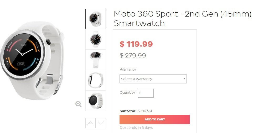Click the Subtotal amount text
253x133 pixels.
[145, 111]
